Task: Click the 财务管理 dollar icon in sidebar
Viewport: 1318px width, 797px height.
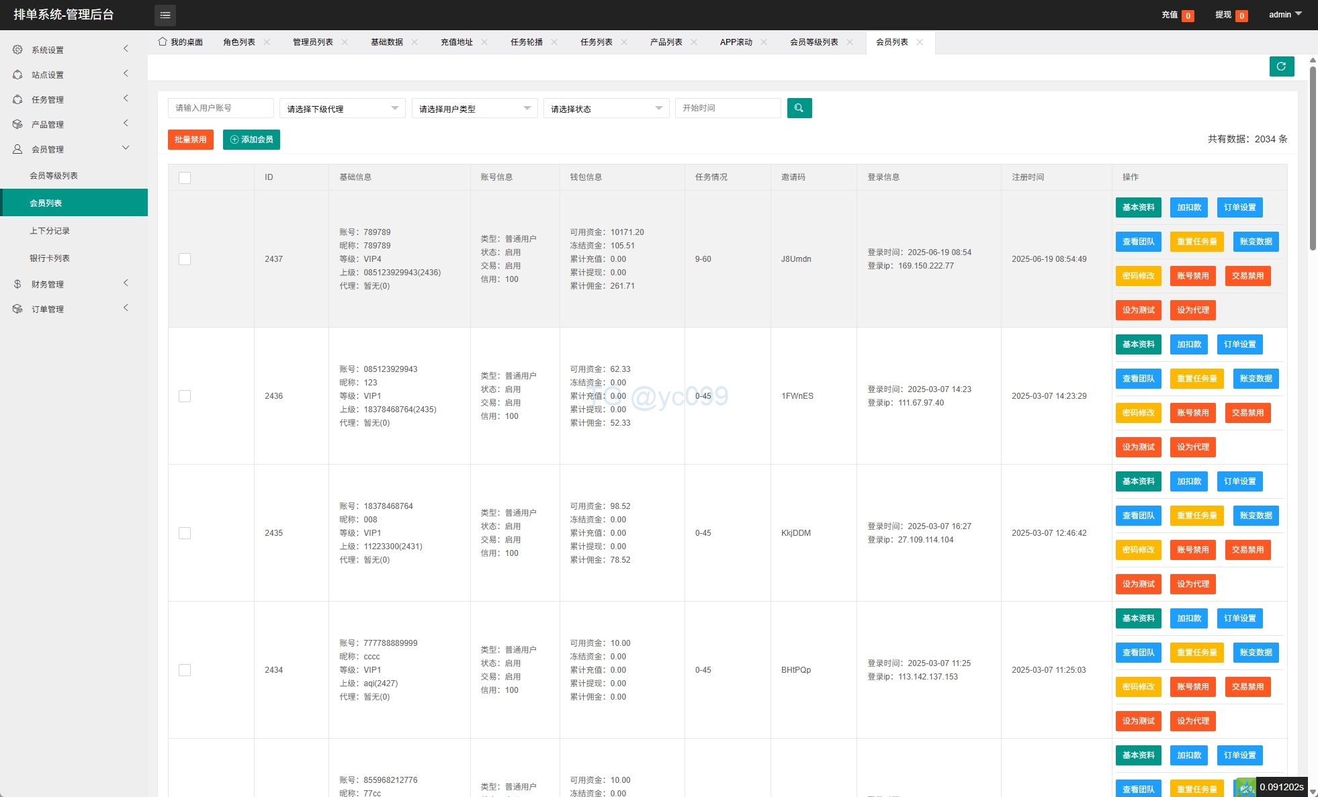Action: [x=17, y=284]
